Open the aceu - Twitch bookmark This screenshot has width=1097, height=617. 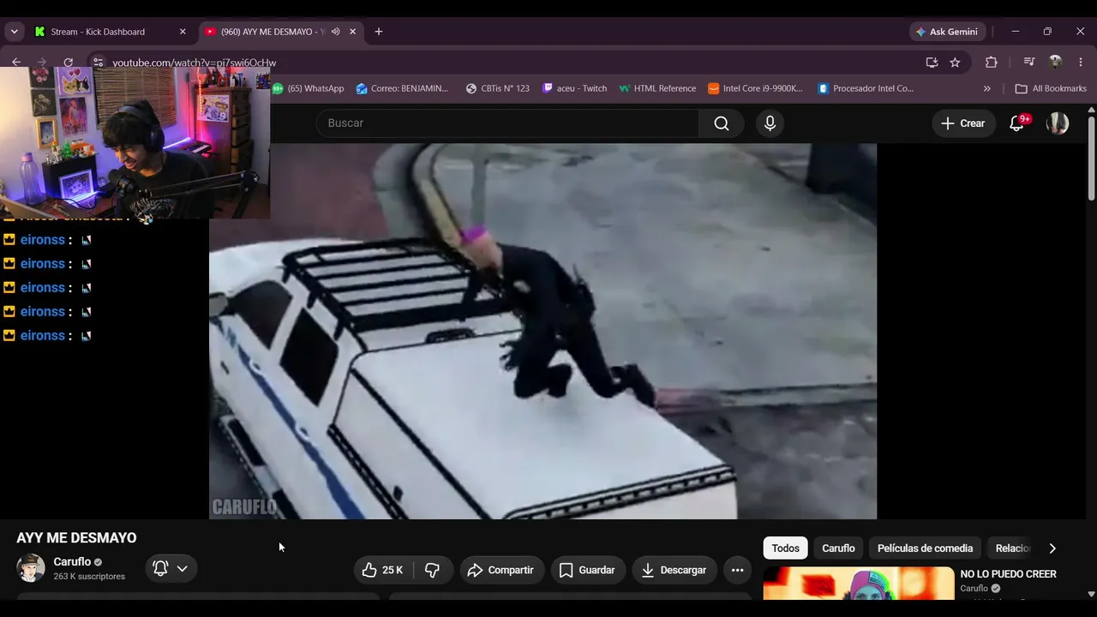point(574,88)
